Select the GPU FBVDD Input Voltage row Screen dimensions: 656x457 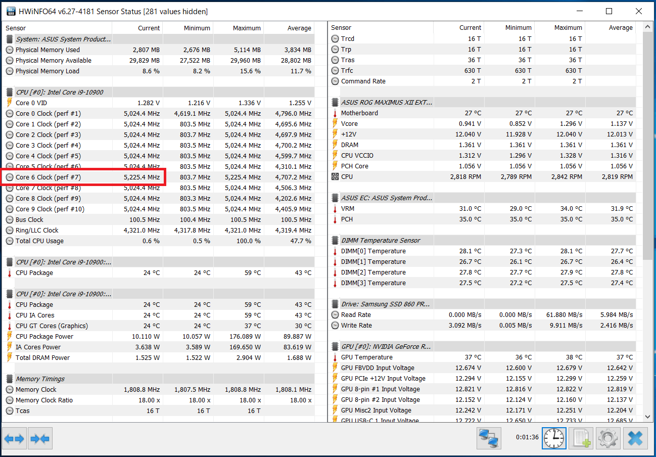coord(482,368)
